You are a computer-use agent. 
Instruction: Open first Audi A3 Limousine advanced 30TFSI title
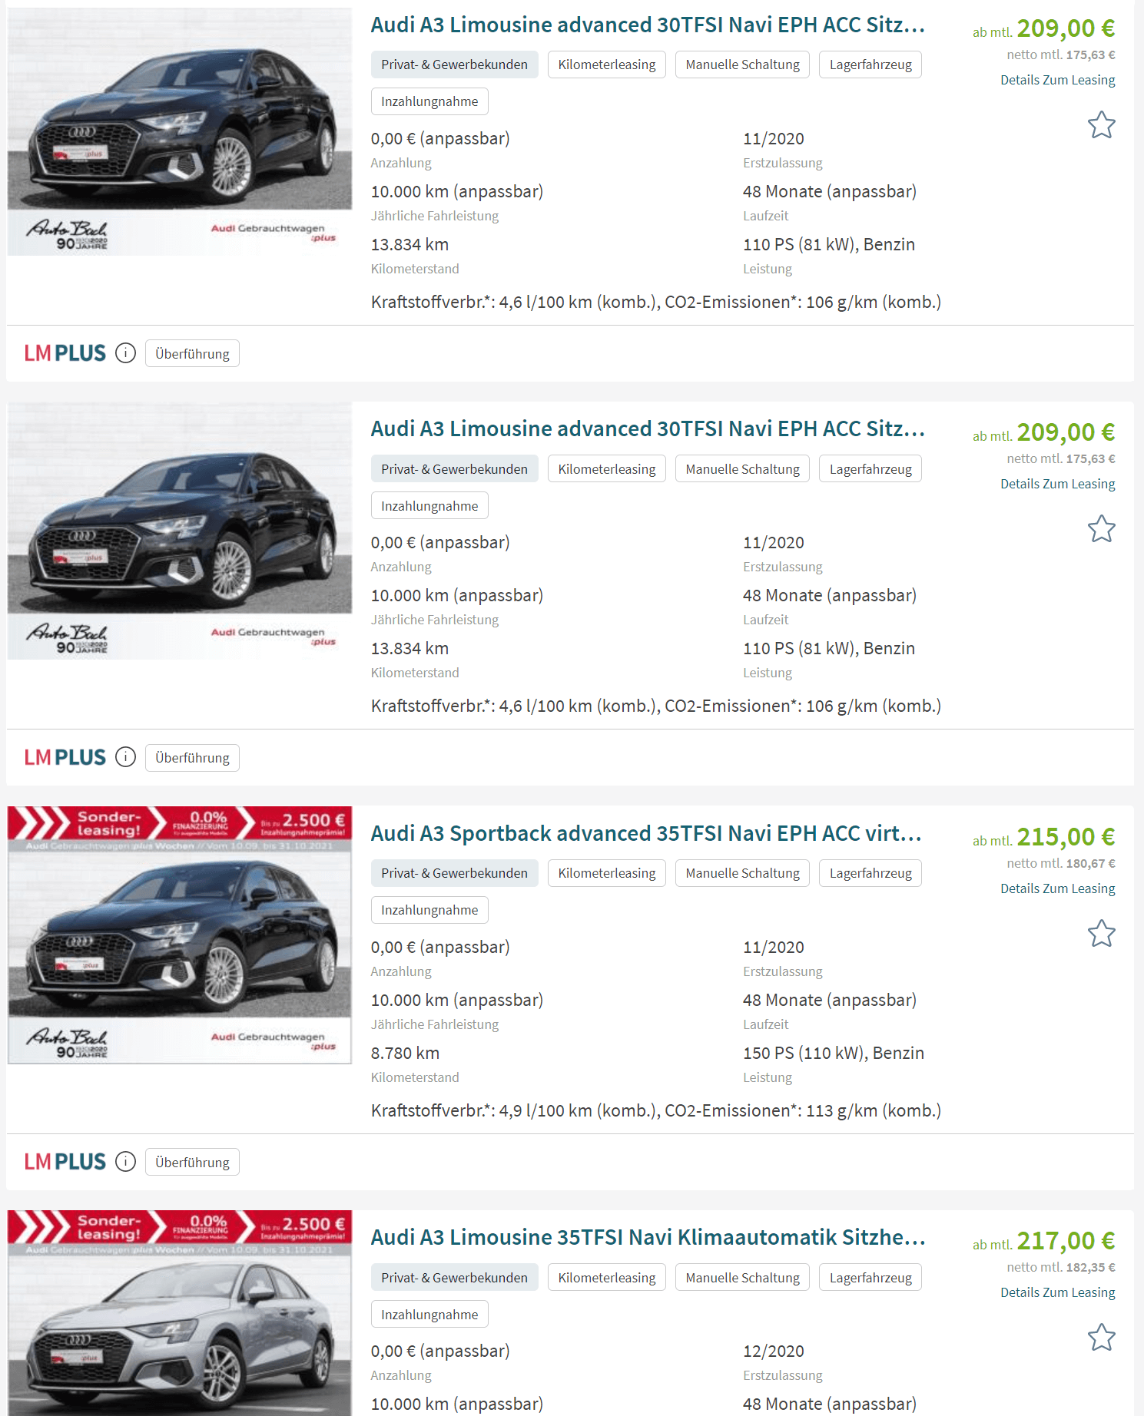point(648,25)
